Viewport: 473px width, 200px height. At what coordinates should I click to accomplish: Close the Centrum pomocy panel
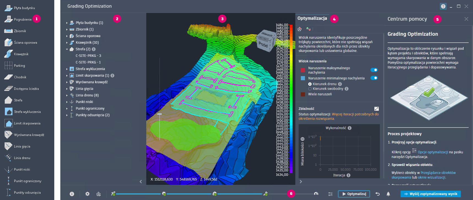[x=466, y=19]
